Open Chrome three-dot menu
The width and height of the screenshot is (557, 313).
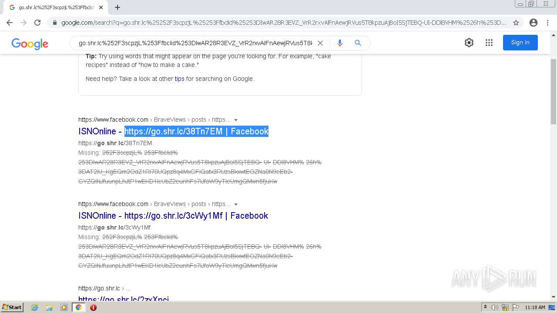(547, 23)
